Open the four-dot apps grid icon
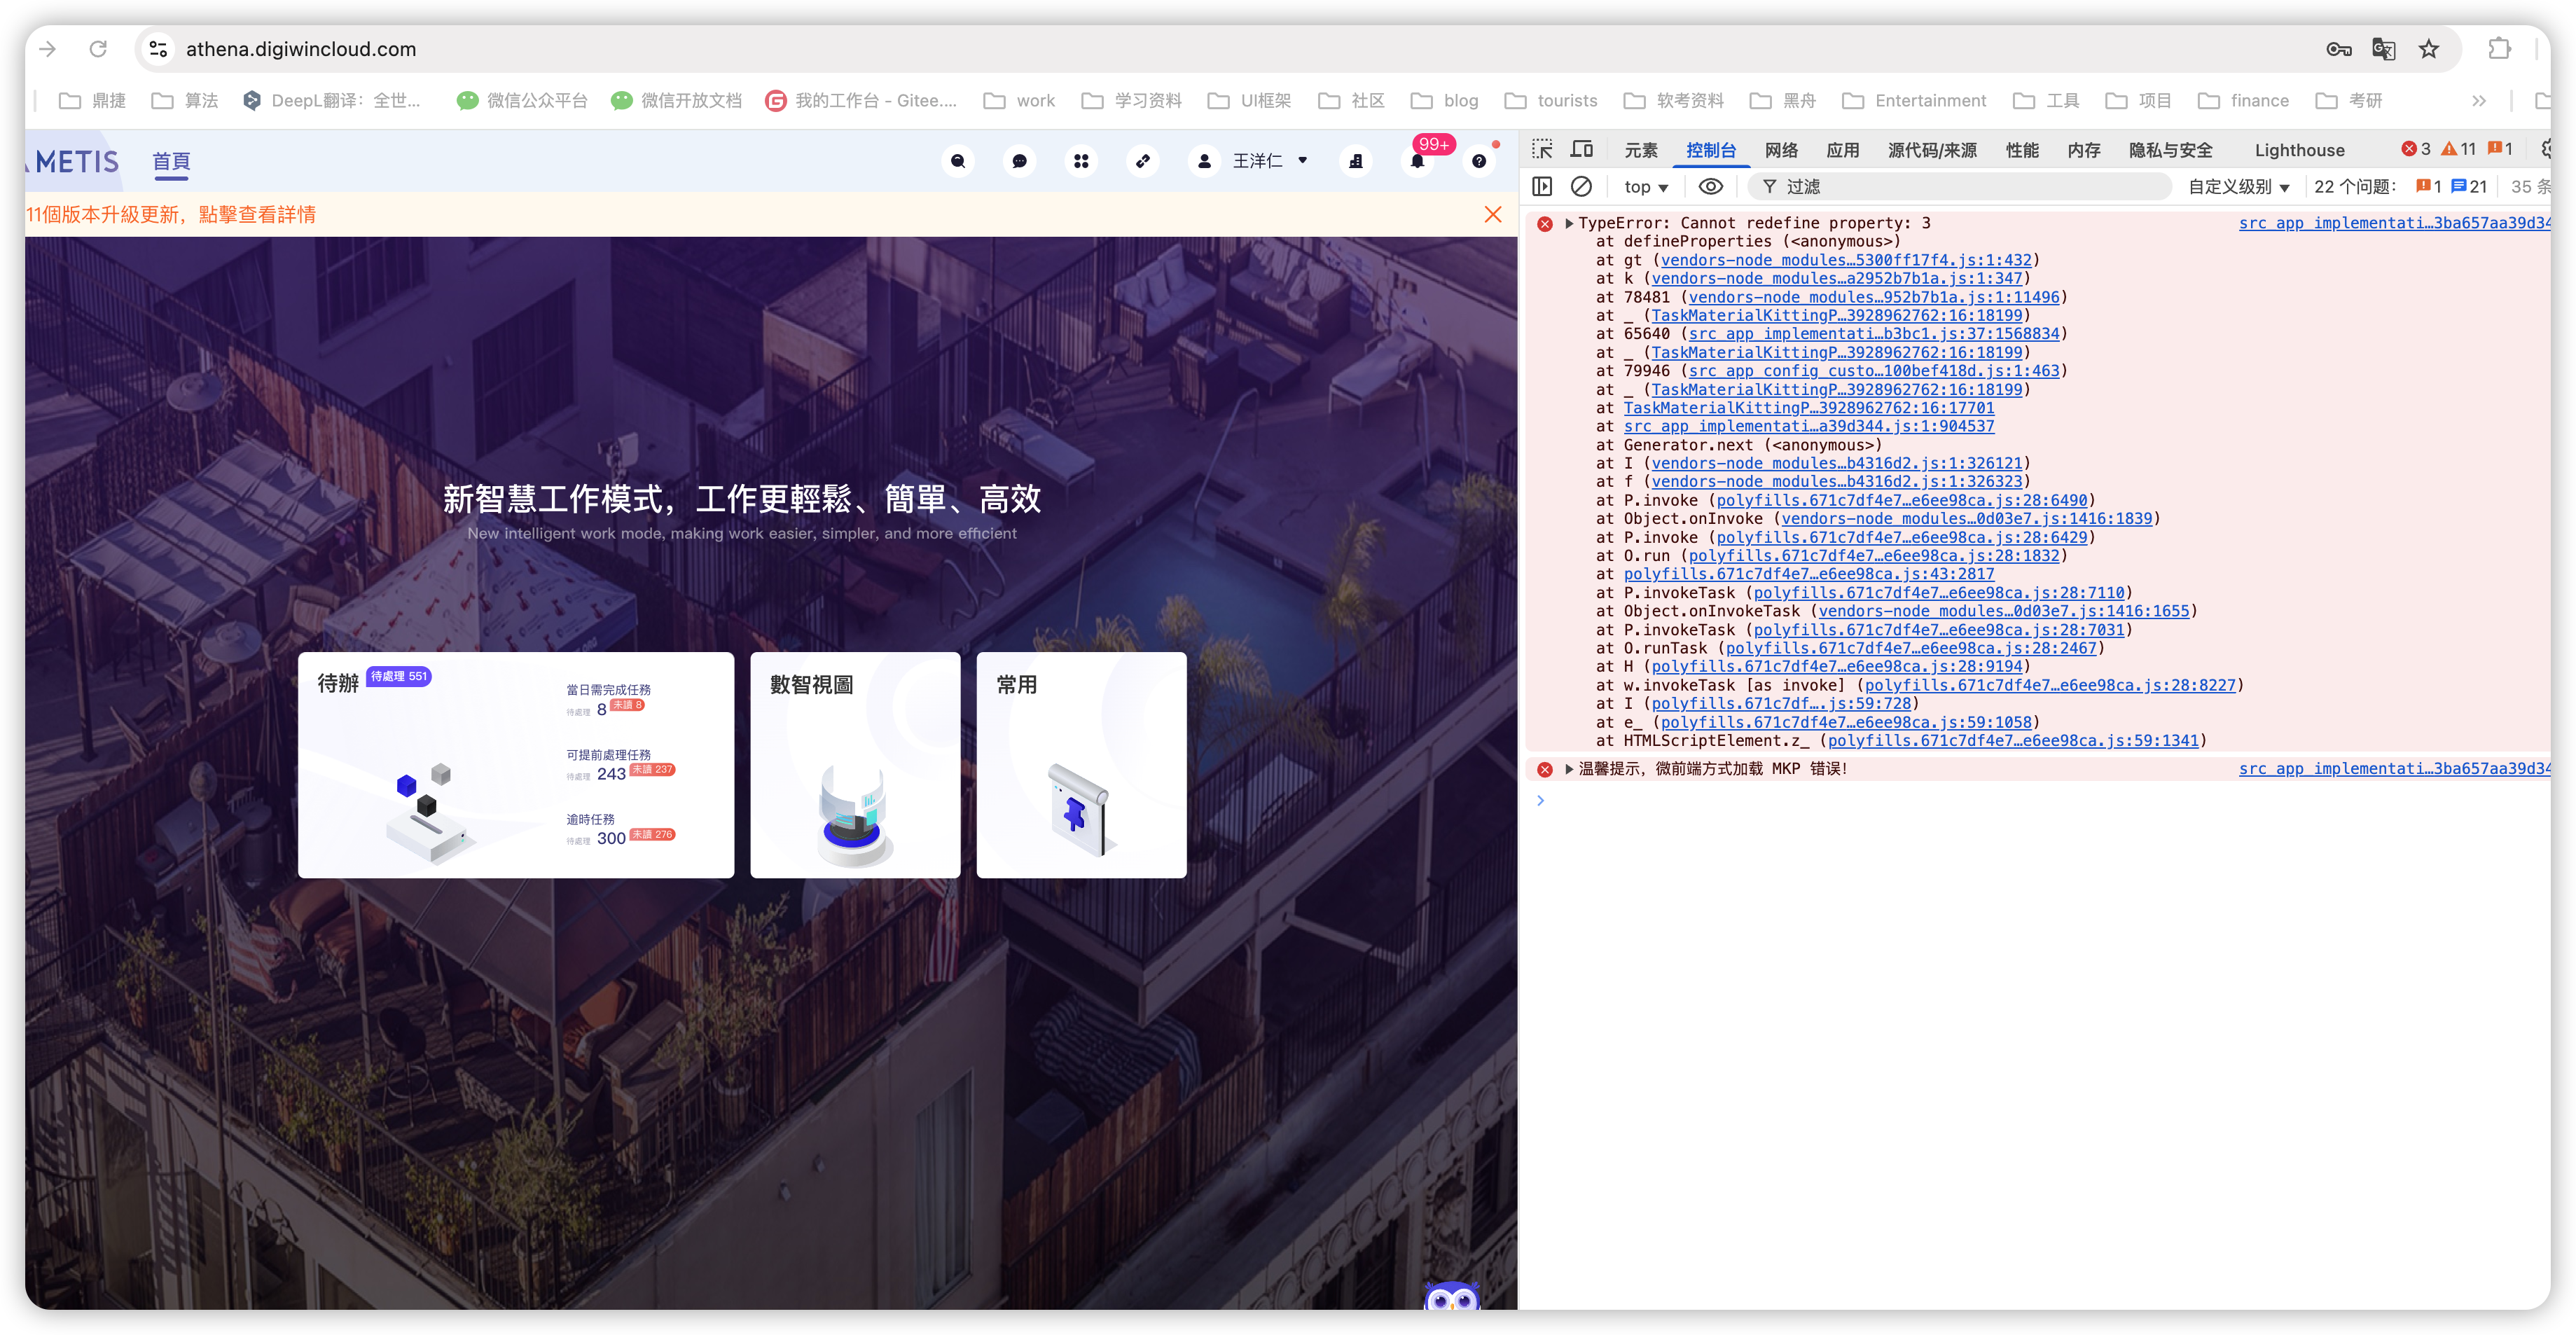Screen dimensions: 2576x1335 (x=1081, y=161)
